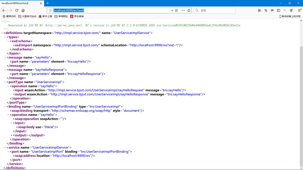Viewport: 303px width, 170px height.
Task: Collapse the soap input element
Action: click(12, 123)
